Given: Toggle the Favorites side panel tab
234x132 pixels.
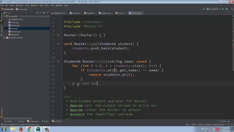Looking at the screenshot, I should click(x=1, y=112).
